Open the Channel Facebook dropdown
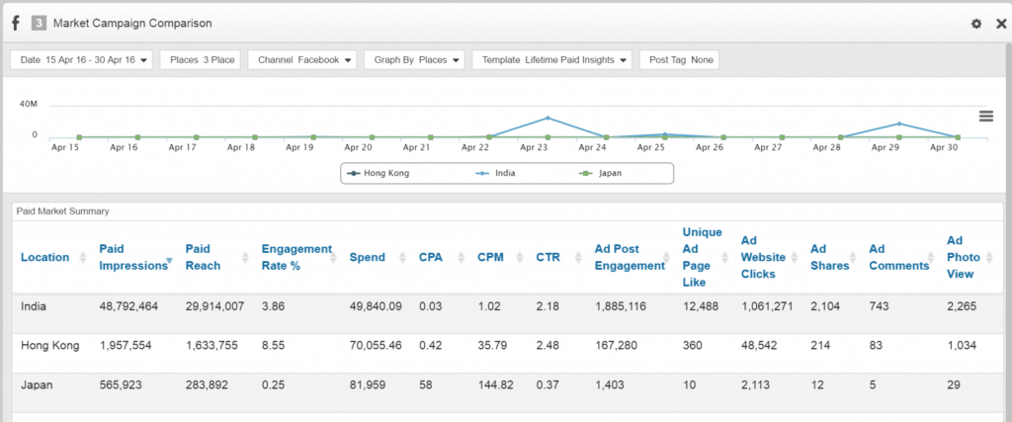Screen dimensions: 1012x422 click(x=302, y=59)
